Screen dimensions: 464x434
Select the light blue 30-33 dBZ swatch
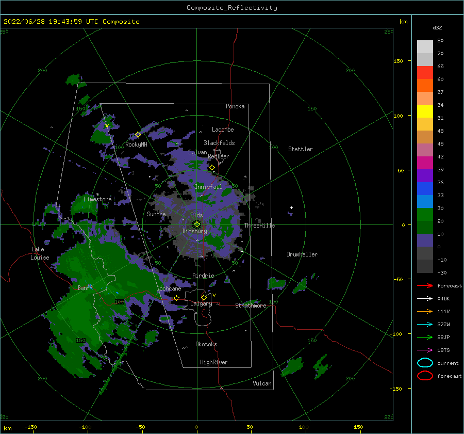click(x=425, y=201)
